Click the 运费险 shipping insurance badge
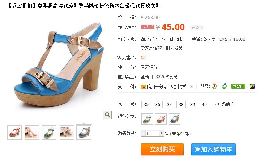 [x=238, y=86]
